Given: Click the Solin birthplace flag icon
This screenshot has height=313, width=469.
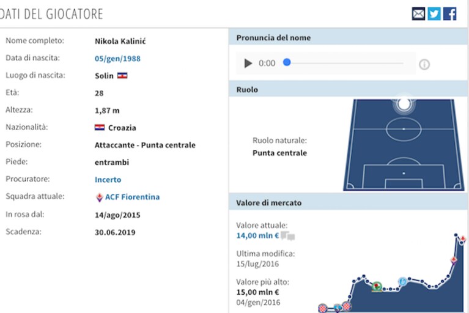Looking at the screenshot, I should tap(122, 76).
